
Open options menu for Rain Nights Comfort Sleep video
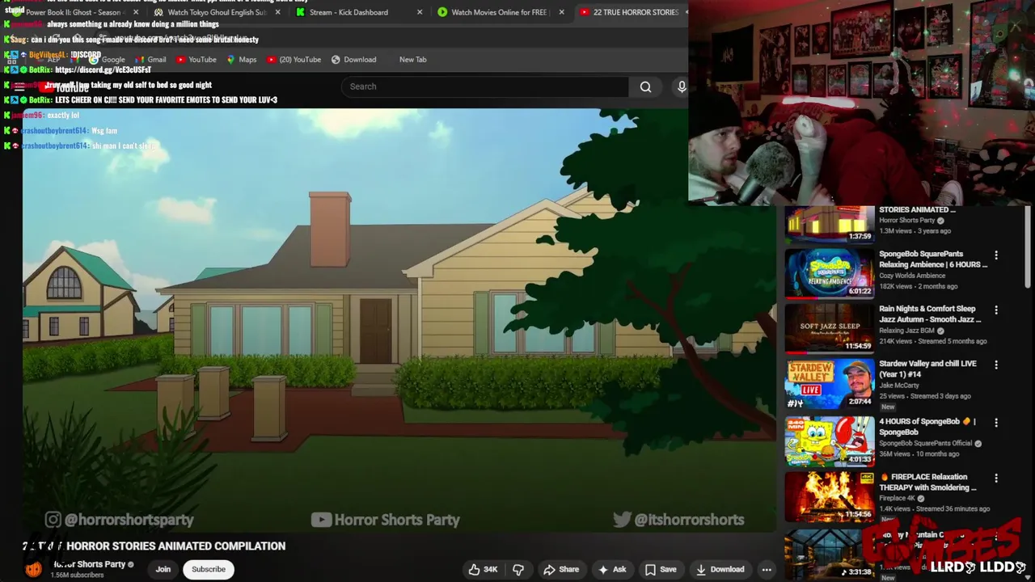coord(996,310)
